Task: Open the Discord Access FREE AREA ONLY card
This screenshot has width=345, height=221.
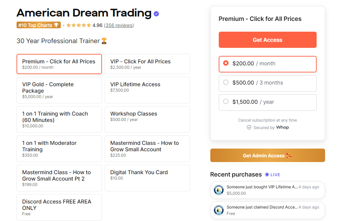Action: tap(59, 207)
